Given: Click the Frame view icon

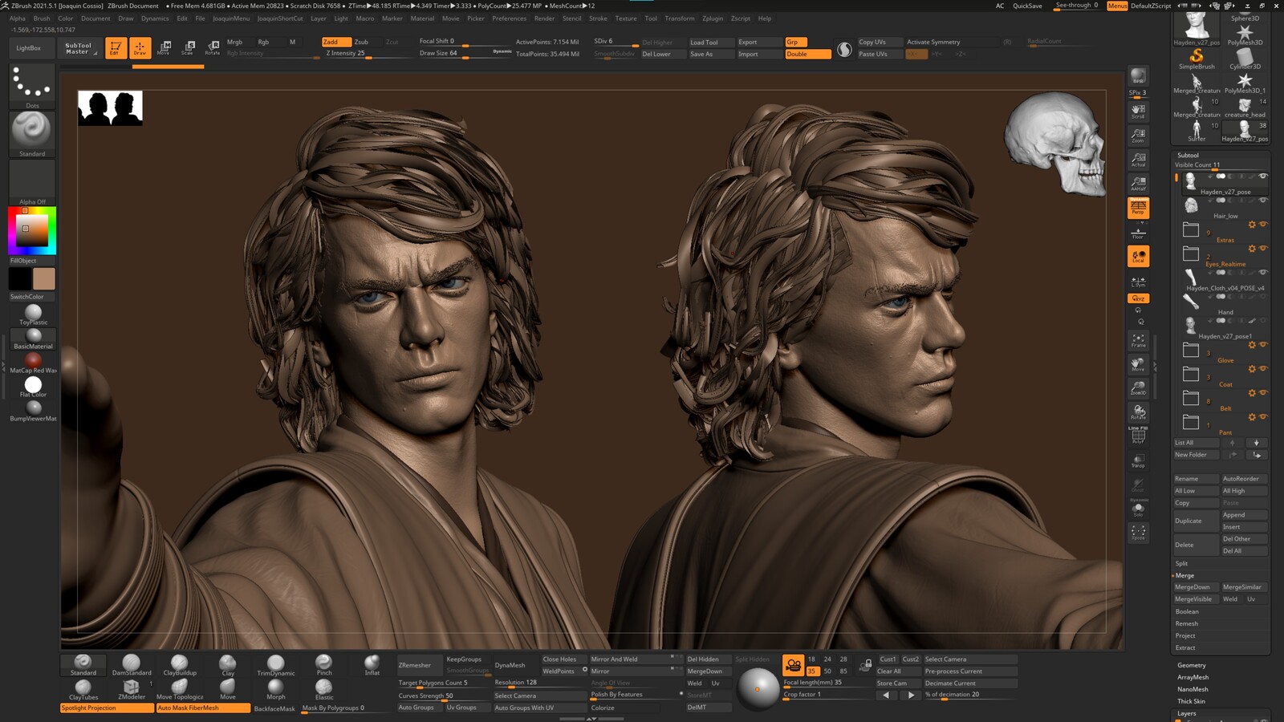Looking at the screenshot, I should click(x=1138, y=340).
